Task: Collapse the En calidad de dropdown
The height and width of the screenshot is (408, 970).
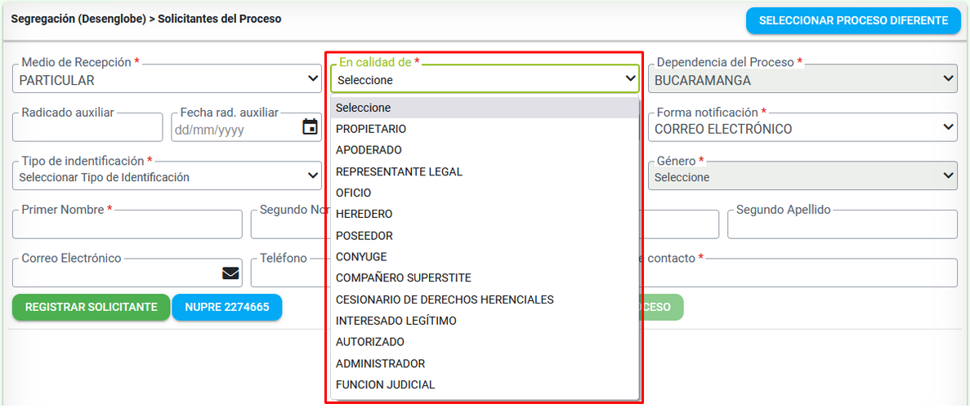Action: tap(485, 79)
